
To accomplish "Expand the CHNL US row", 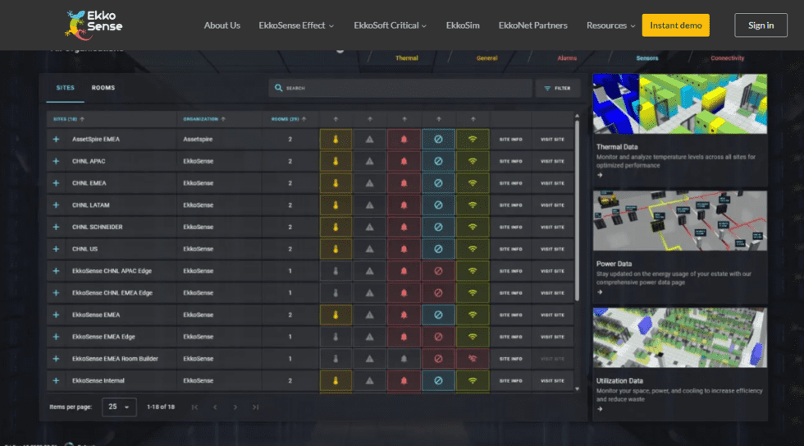I will click(x=56, y=249).
